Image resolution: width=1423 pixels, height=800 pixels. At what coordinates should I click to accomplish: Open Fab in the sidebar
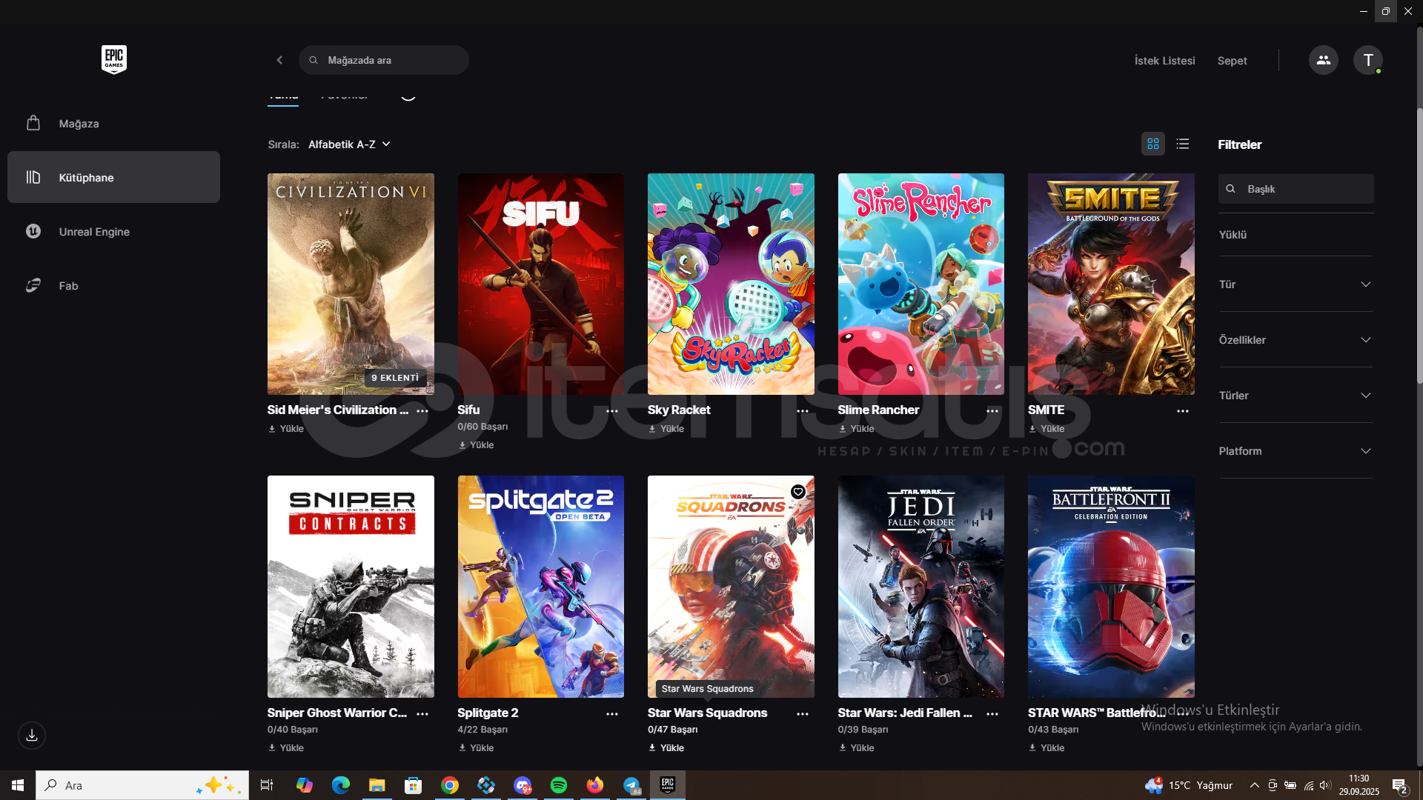[113, 286]
